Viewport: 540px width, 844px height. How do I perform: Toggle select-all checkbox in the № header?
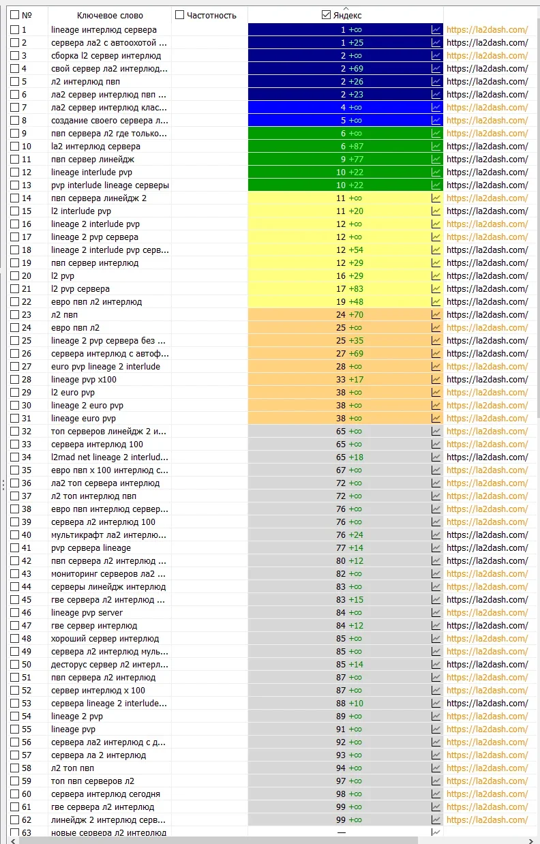point(14,15)
